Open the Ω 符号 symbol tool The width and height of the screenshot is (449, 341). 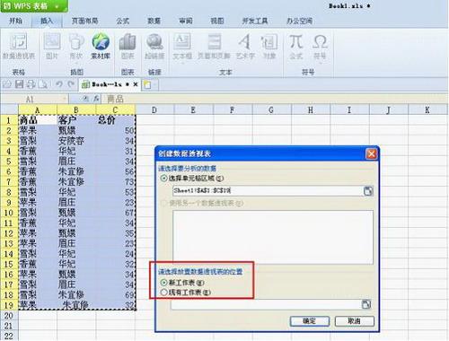pyautogui.click(x=320, y=47)
